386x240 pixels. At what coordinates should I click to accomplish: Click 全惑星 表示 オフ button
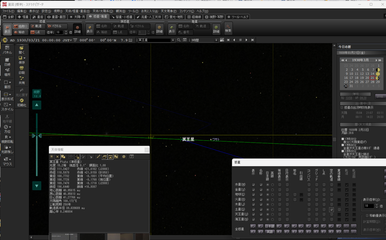tap(253, 232)
